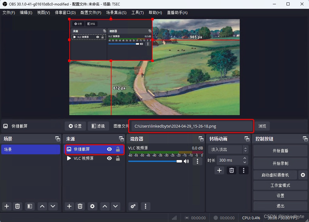This screenshot has height=222, width=309.
Task: Open mixer menu three-dot icon at bottom
Action: [x=146, y=206]
